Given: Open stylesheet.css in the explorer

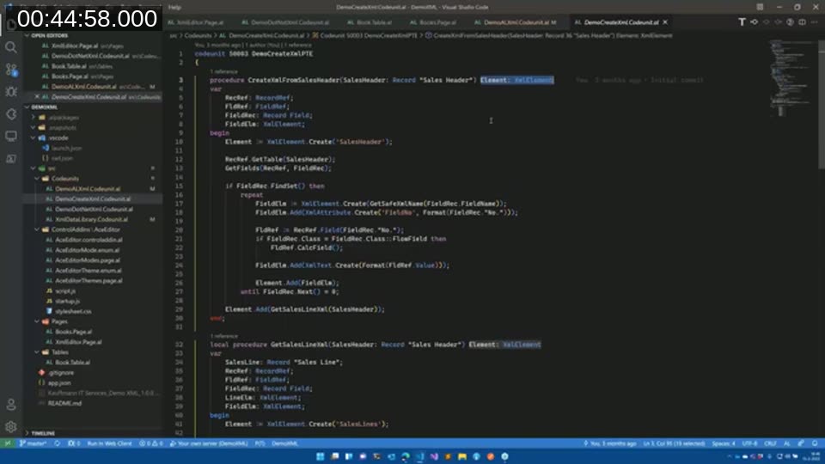Looking at the screenshot, I should 73,311.
